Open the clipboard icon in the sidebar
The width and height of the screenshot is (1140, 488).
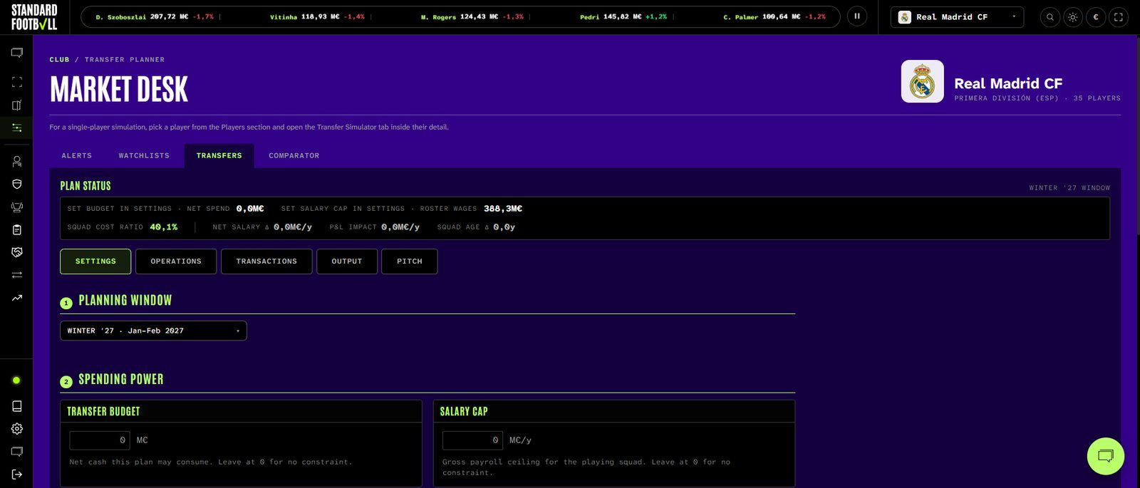pyautogui.click(x=17, y=230)
